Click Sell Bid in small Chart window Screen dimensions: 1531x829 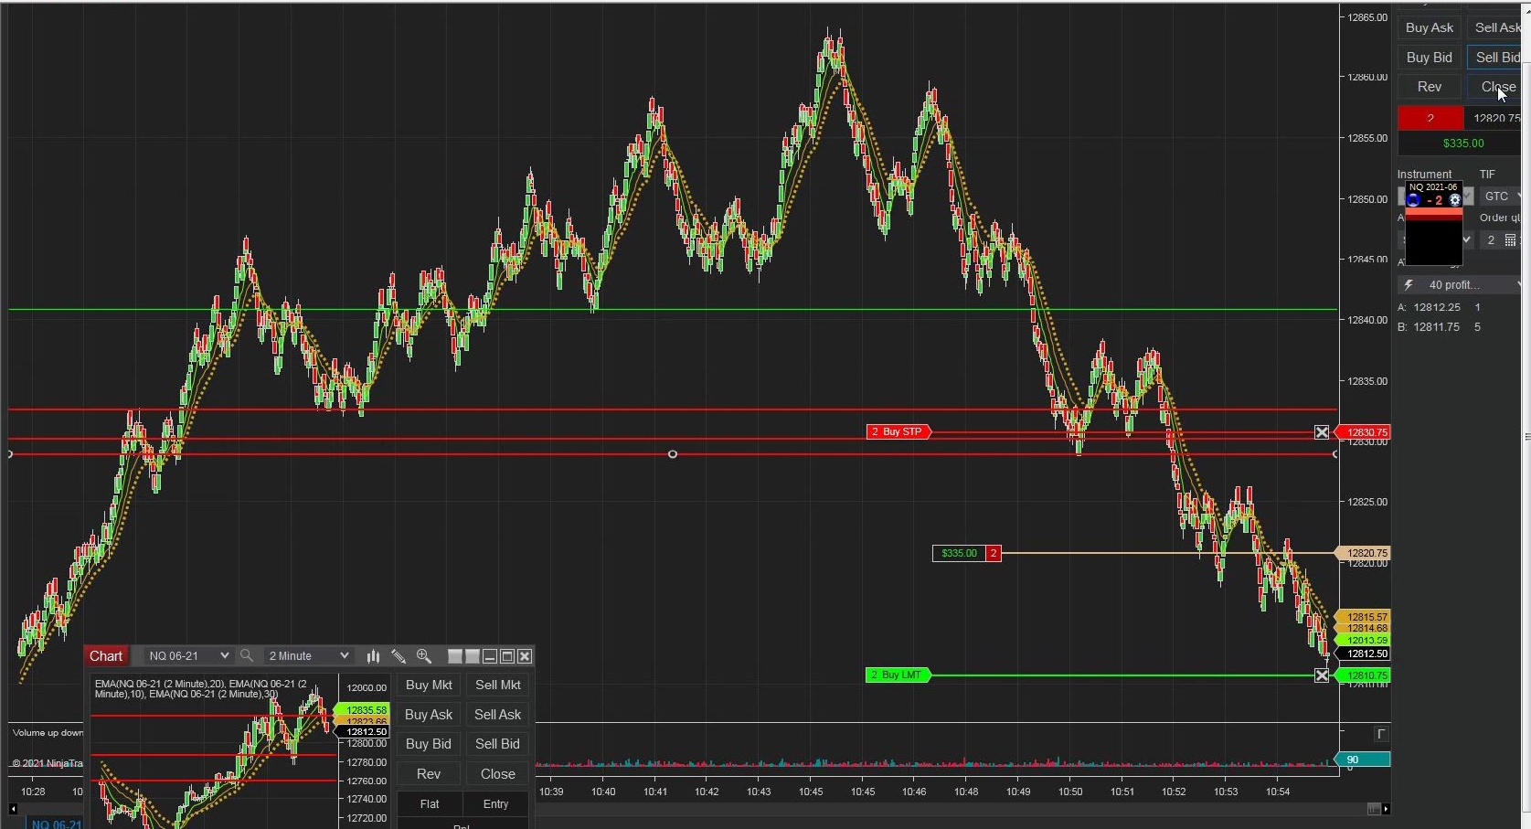498,744
